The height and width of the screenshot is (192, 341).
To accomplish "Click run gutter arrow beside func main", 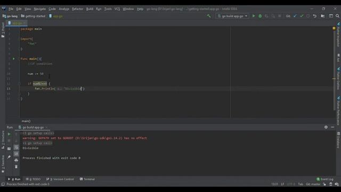I will [x=14, y=59].
